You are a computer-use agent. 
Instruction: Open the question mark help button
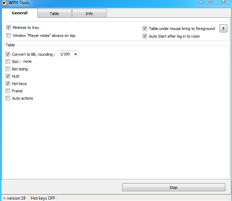pyautogui.click(x=223, y=29)
